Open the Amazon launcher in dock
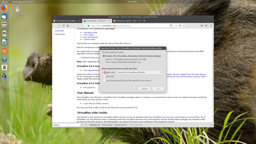The width and height of the screenshot is (256, 144). (4, 67)
